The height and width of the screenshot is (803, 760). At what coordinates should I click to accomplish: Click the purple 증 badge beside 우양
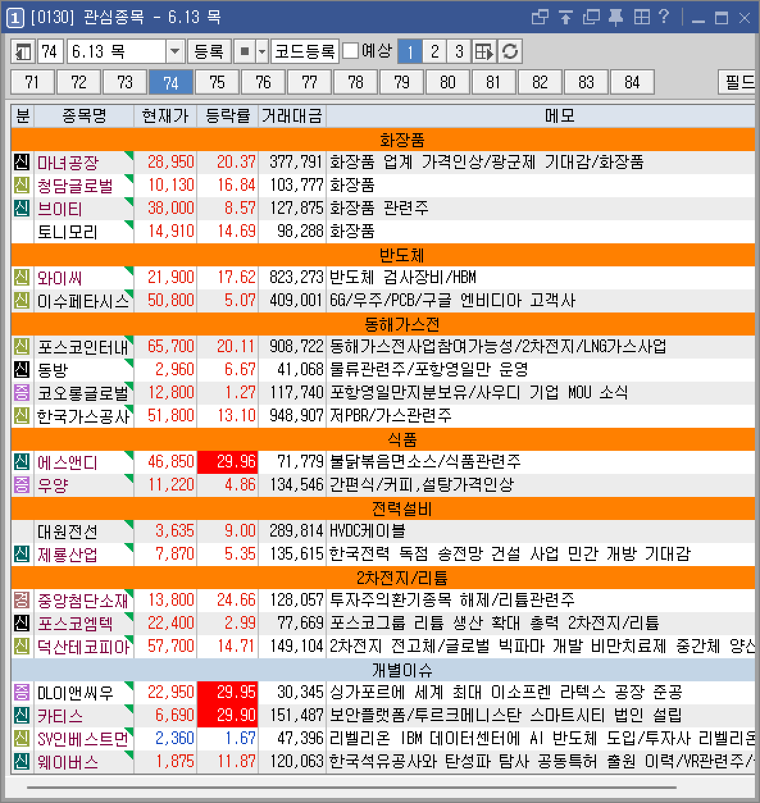click(22, 485)
